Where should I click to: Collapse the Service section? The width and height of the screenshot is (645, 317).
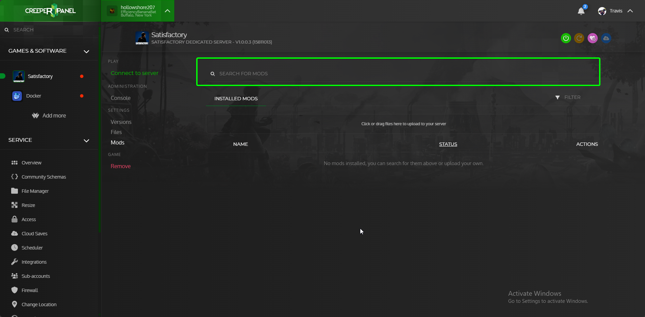(x=86, y=140)
